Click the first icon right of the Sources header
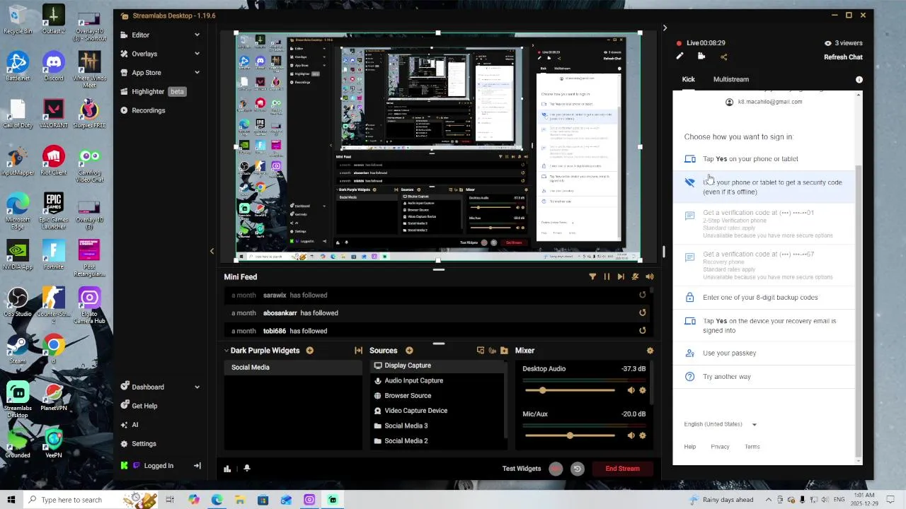Screen dimensions: 906x509 coord(481,351)
